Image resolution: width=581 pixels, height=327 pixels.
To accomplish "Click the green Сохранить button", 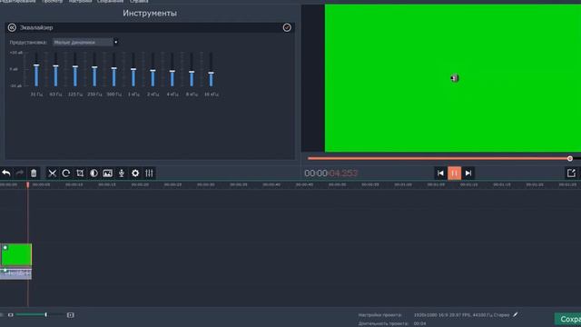I will point(567,319).
